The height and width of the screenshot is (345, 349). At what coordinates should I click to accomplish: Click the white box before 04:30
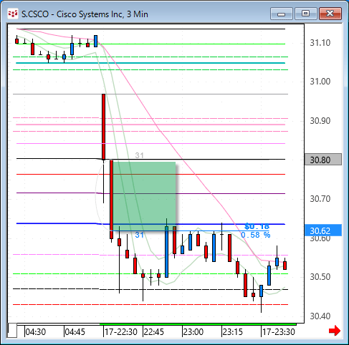coord(12,331)
